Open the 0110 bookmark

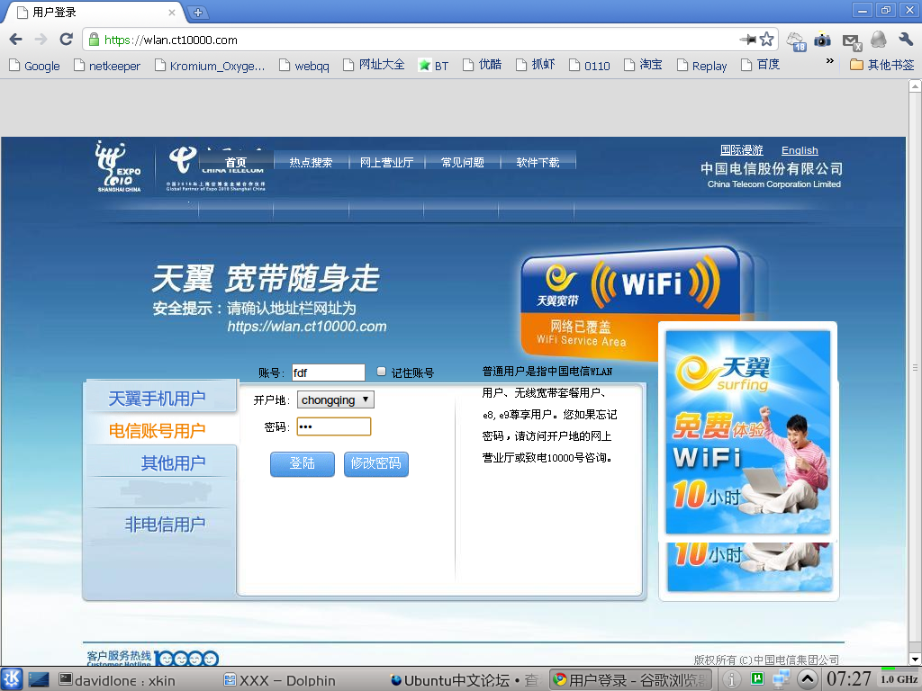[589, 65]
